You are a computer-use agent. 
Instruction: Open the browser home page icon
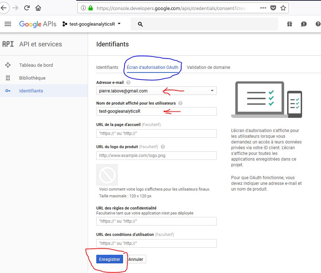click(x=38, y=8)
